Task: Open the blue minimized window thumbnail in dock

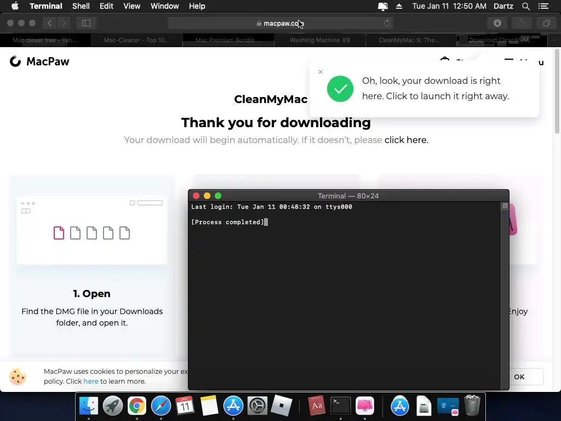Action: (448, 407)
